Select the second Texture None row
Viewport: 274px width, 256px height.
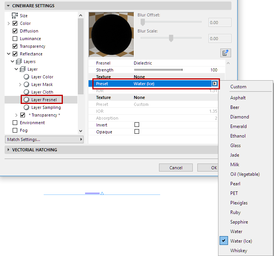(x=153, y=97)
